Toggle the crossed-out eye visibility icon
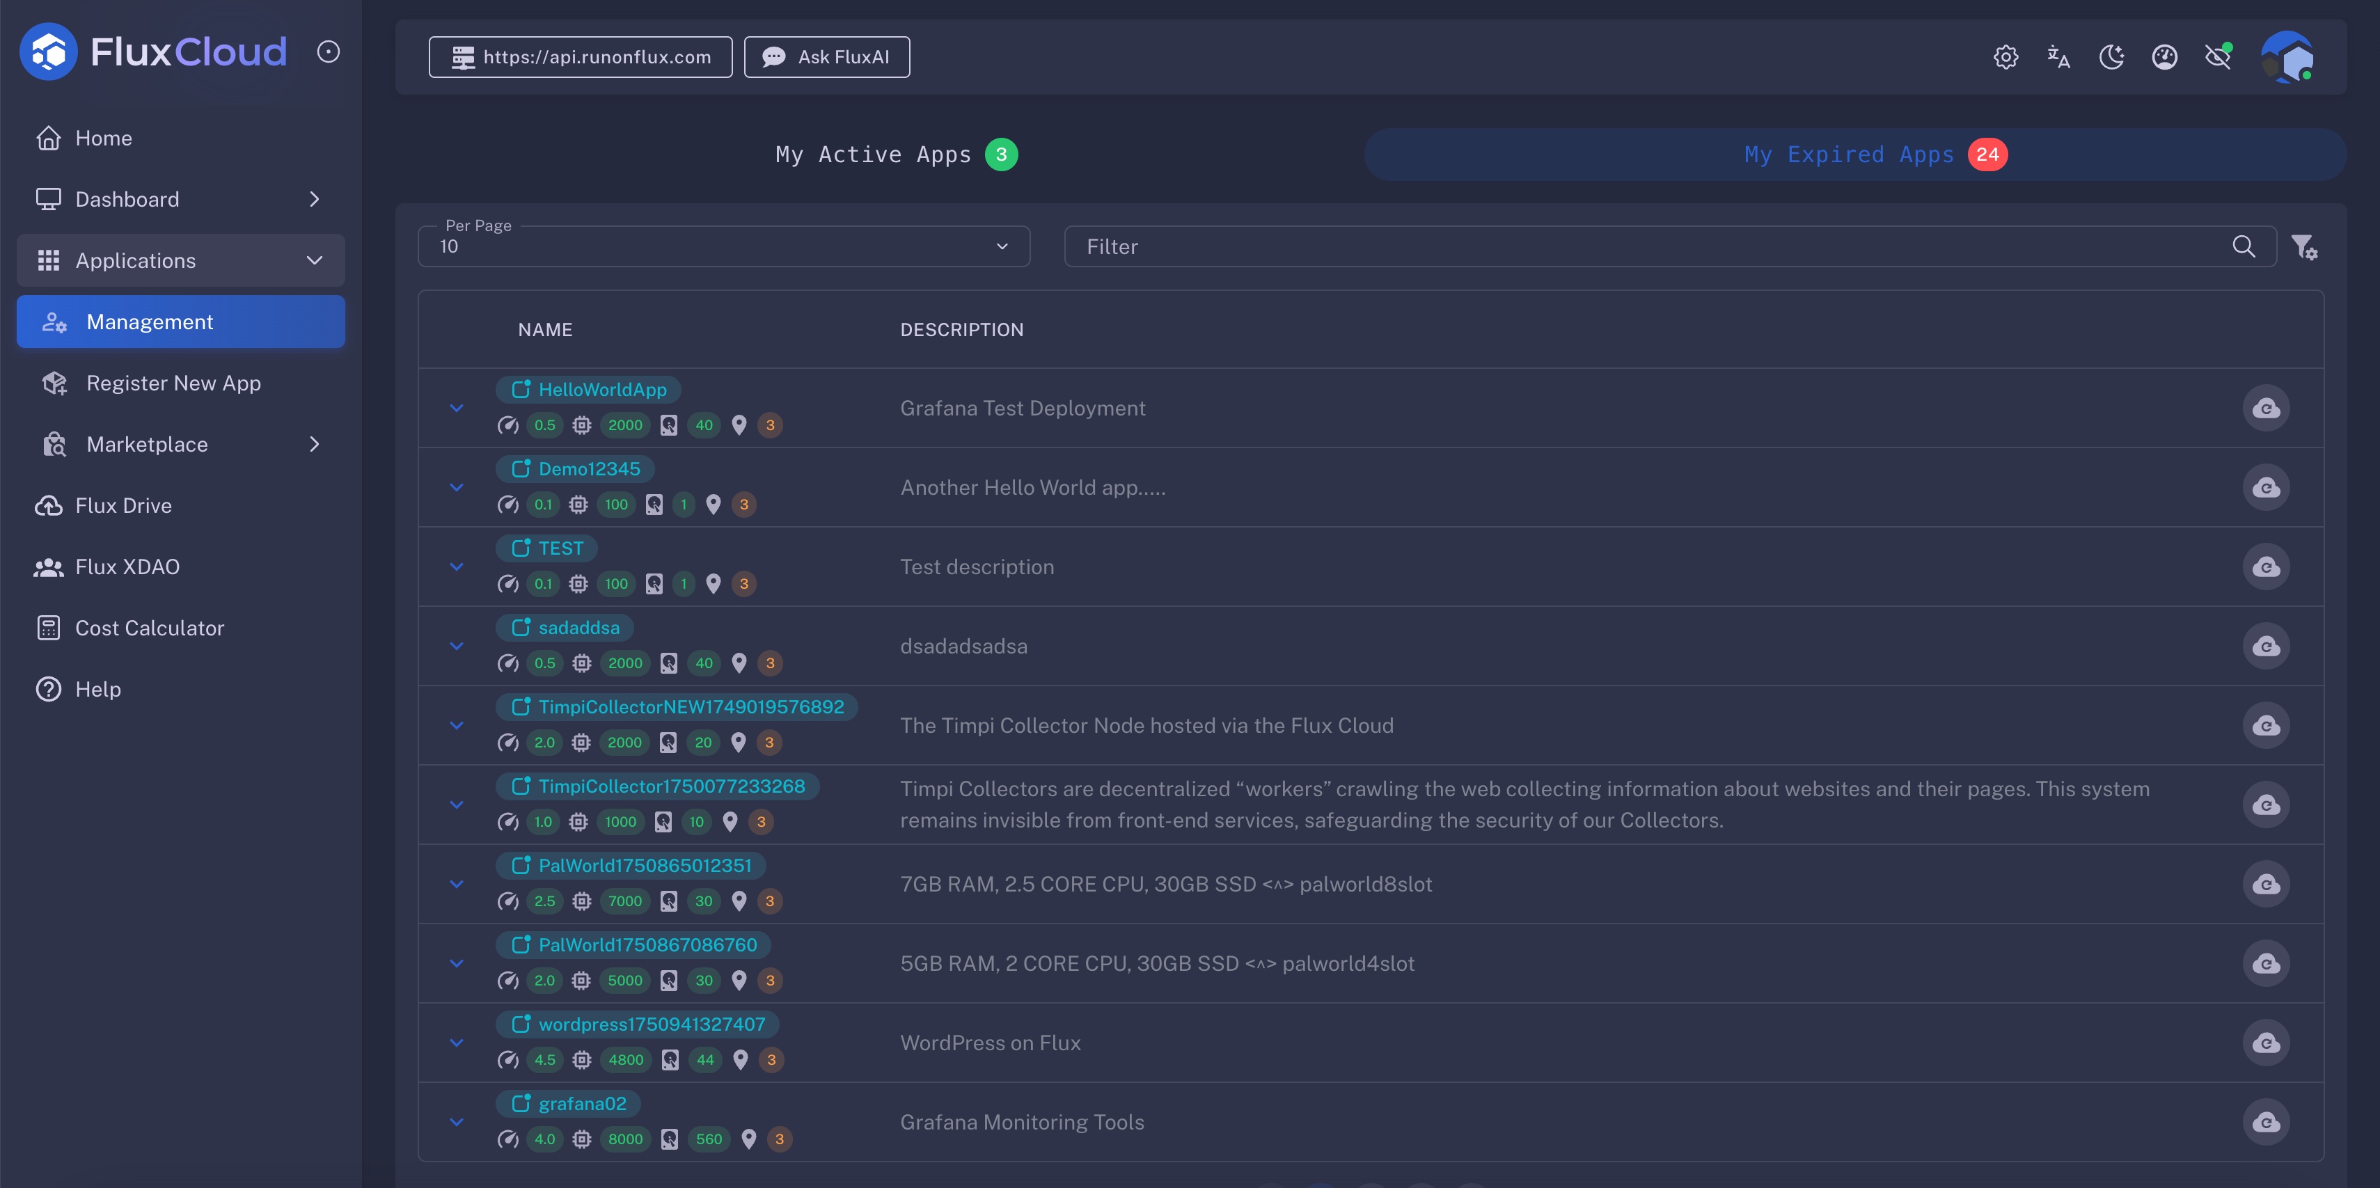Viewport: 2380px width, 1188px height. (2219, 57)
